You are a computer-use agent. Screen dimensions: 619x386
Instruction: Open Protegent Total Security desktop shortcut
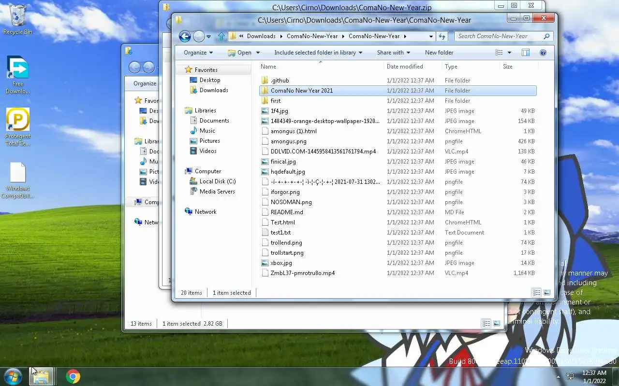click(x=18, y=126)
